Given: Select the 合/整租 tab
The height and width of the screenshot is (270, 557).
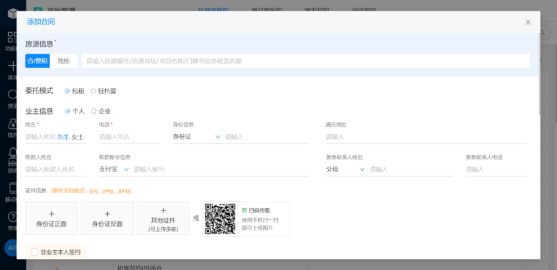Looking at the screenshot, I should pos(37,61).
